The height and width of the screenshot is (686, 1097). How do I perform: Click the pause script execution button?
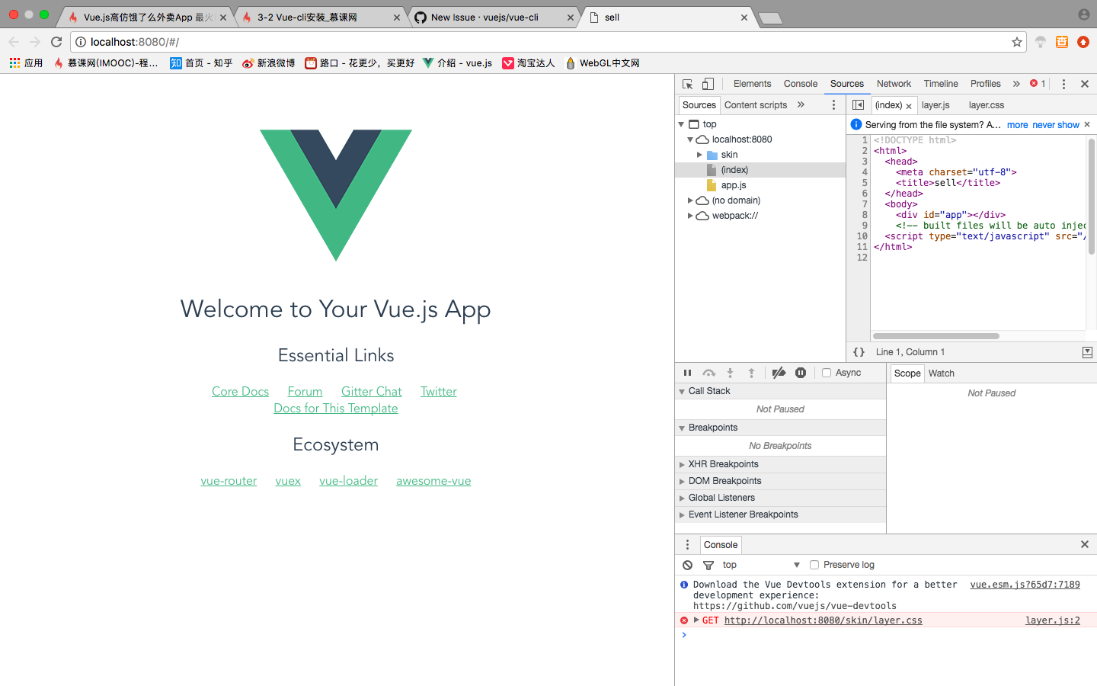(x=687, y=373)
